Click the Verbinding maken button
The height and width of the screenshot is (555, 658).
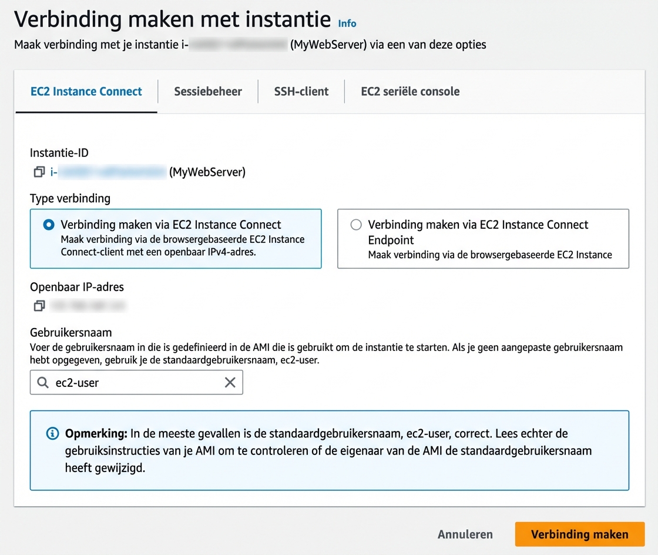point(579,534)
